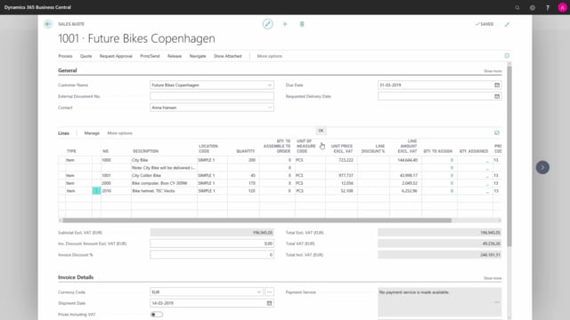Viewport: 570px width, 320px height.
Task: Open Requested Delivery Date calendar picker
Action: click(497, 96)
